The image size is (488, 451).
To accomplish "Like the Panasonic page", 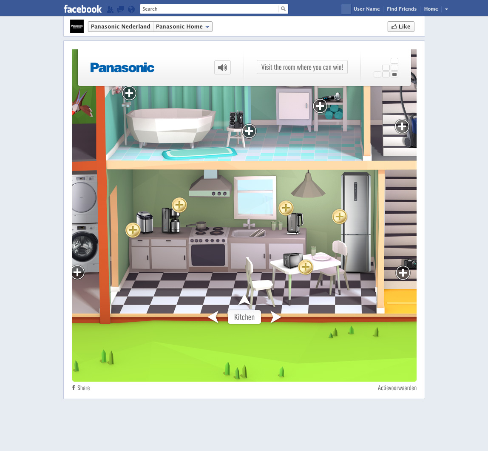I will coord(401,26).
